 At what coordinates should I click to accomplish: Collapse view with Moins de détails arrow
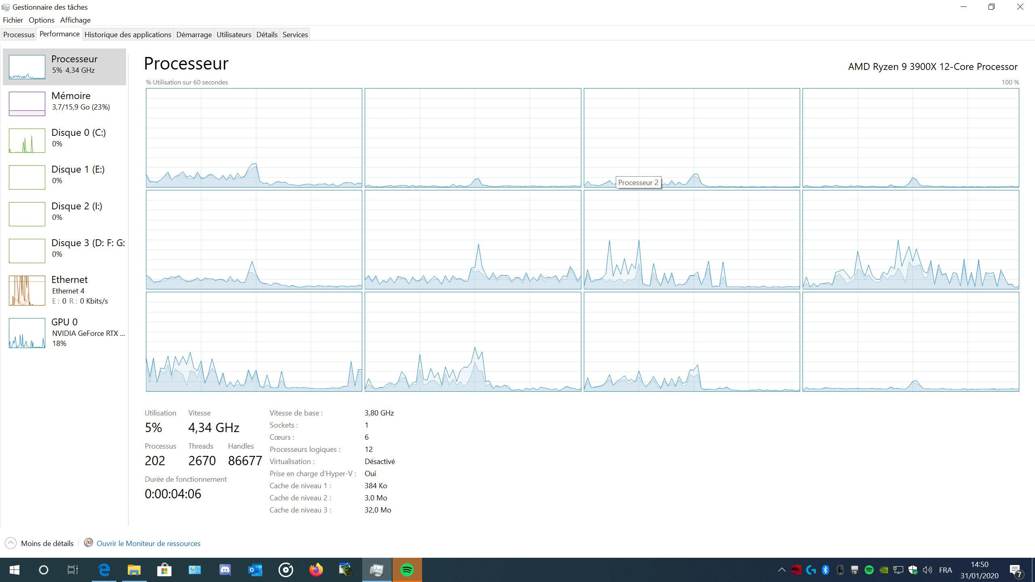pyautogui.click(x=11, y=543)
